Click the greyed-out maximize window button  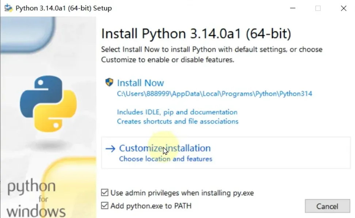318,8
